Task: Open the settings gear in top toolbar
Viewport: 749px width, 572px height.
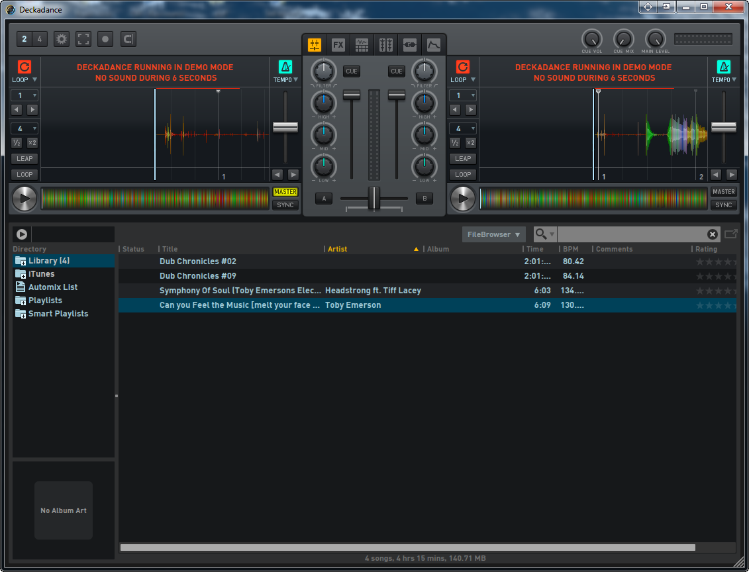Action: [x=62, y=39]
